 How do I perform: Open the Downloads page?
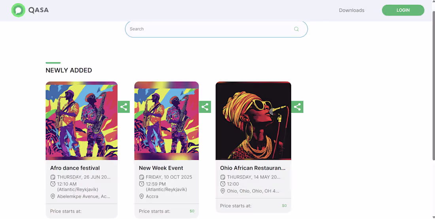pyautogui.click(x=352, y=10)
